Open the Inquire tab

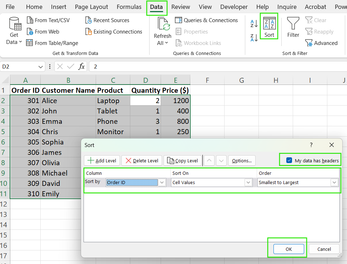pos(287,7)
